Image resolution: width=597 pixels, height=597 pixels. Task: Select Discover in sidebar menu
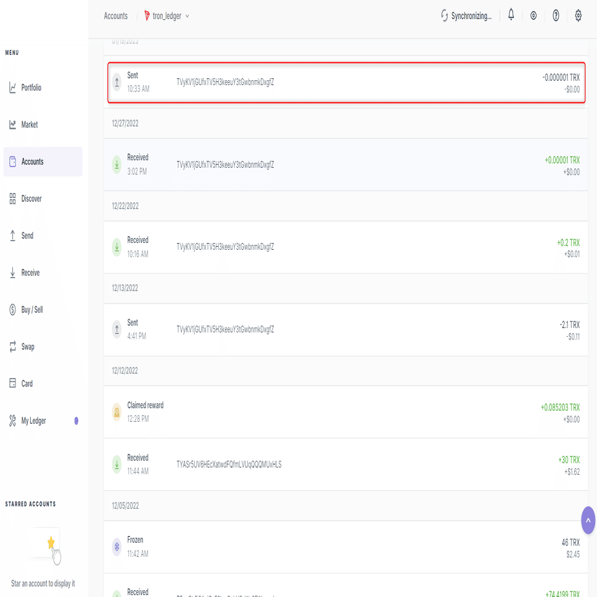tap(31, 199)
